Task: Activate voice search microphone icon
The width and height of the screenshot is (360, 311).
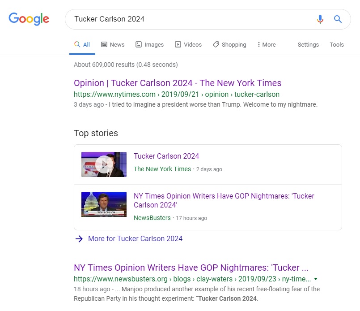Action: point(320,19)
